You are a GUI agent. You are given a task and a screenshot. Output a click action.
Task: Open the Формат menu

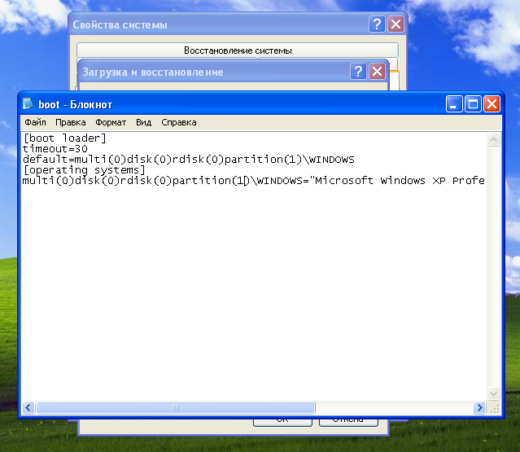click(111, 122)
